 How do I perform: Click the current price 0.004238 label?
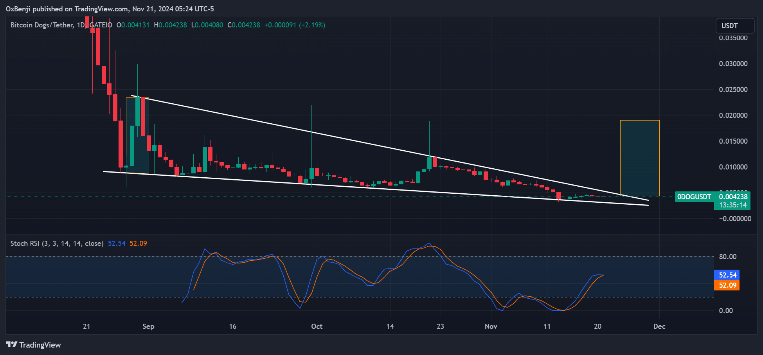tap(733, 197)
